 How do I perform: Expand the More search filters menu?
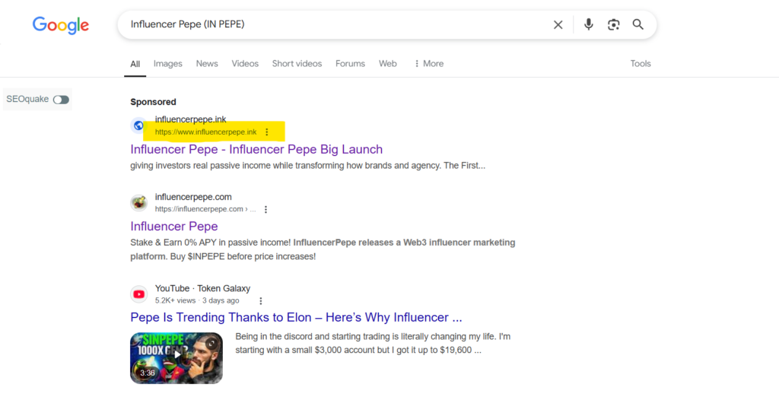coord(429,64)
